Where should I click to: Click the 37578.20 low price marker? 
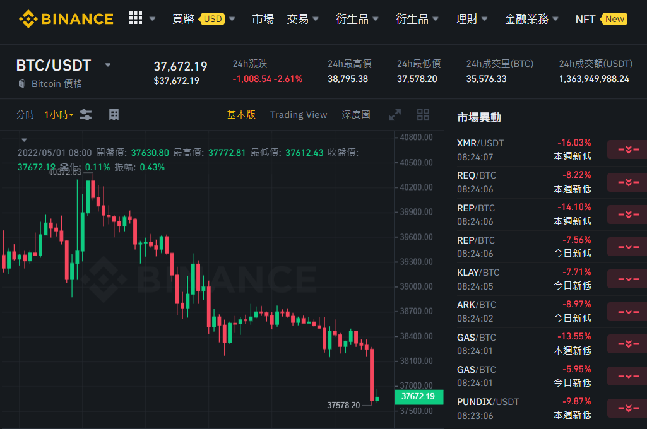coord(343,406)
